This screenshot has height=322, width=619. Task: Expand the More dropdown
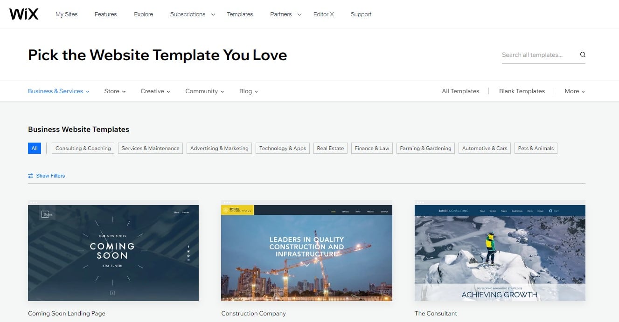[574, 91]
